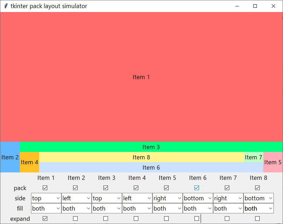Click the blue Item 2 preview block
Image resolution: width=283 pixels, height=224 pixels.
coord(10,157)
